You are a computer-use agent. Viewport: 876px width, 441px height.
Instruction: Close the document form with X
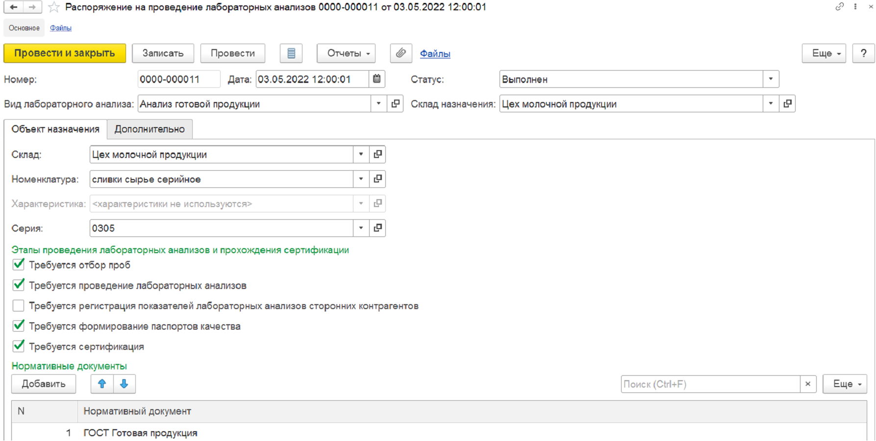pyautogui.click(x=871, y=7)
